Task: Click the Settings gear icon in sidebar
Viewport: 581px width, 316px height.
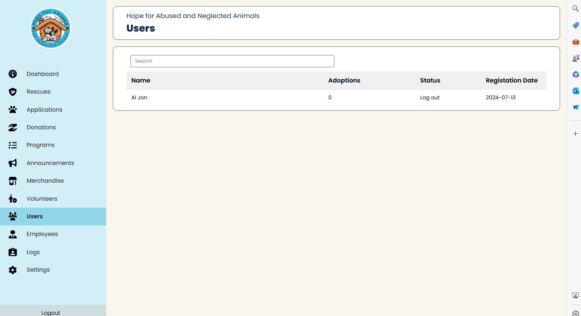Action: [13, 270]
